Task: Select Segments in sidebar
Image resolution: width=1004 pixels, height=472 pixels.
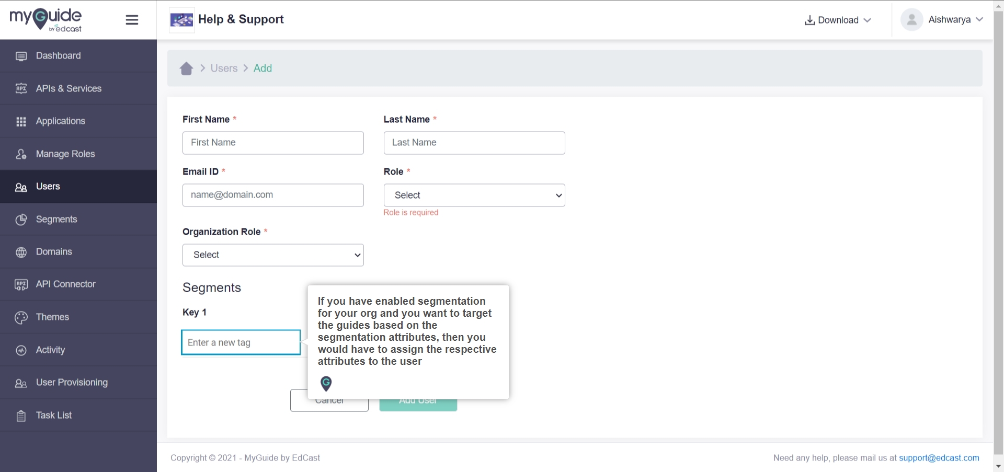Action: 78,220
